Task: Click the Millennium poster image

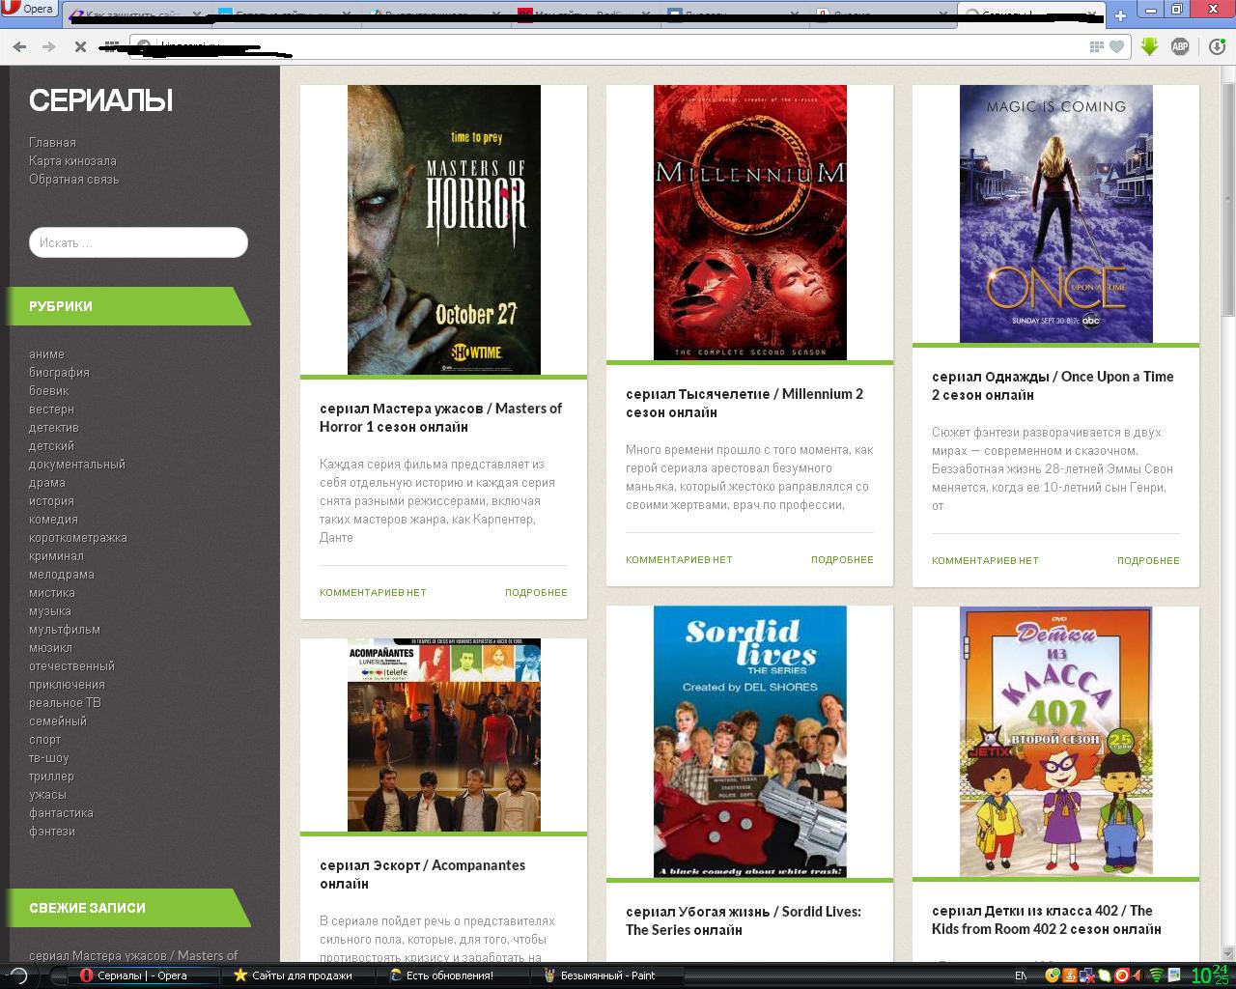Action: tap(750, 222)
